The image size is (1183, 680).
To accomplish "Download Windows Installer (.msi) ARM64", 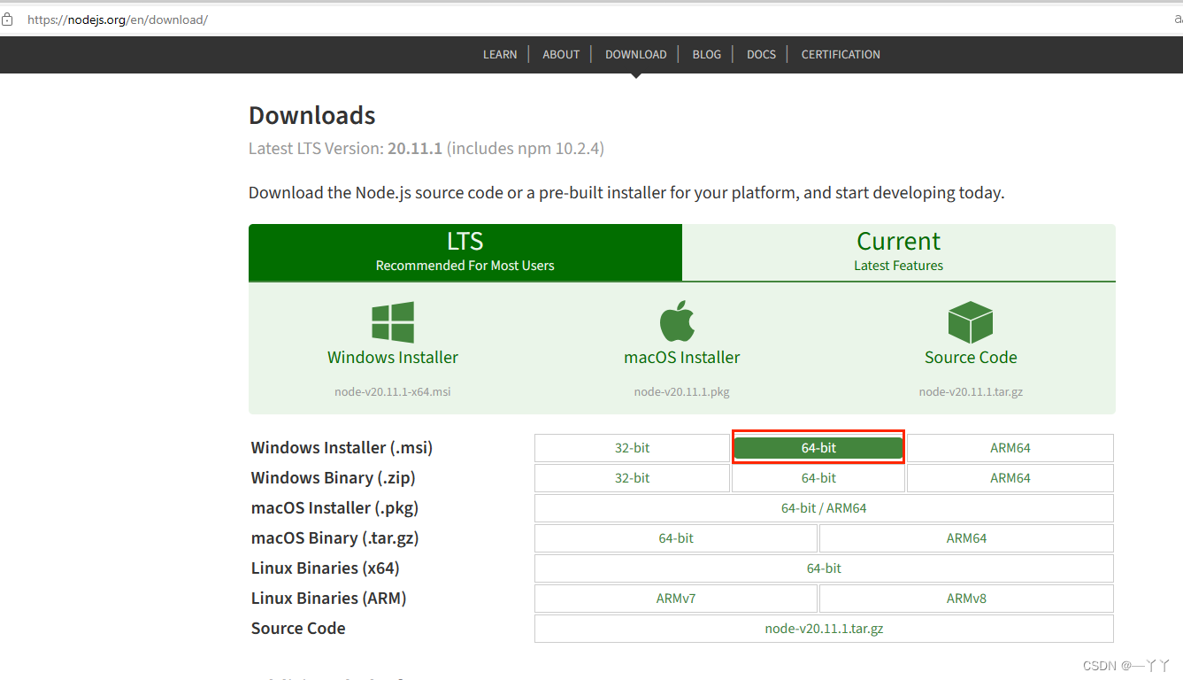I will 1010,448.
